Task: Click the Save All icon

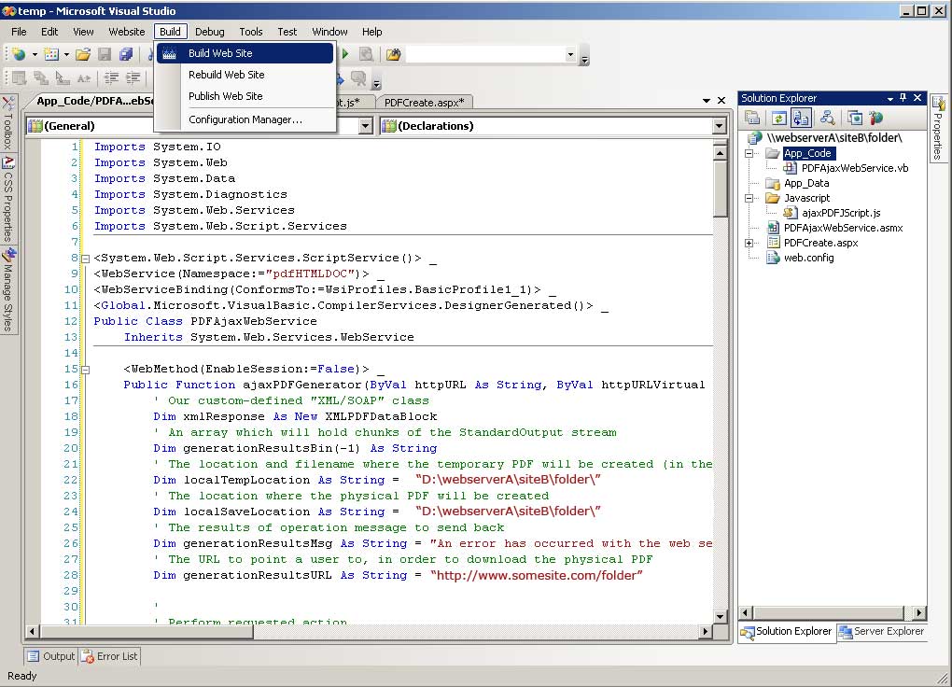Action: click(126, 55)
